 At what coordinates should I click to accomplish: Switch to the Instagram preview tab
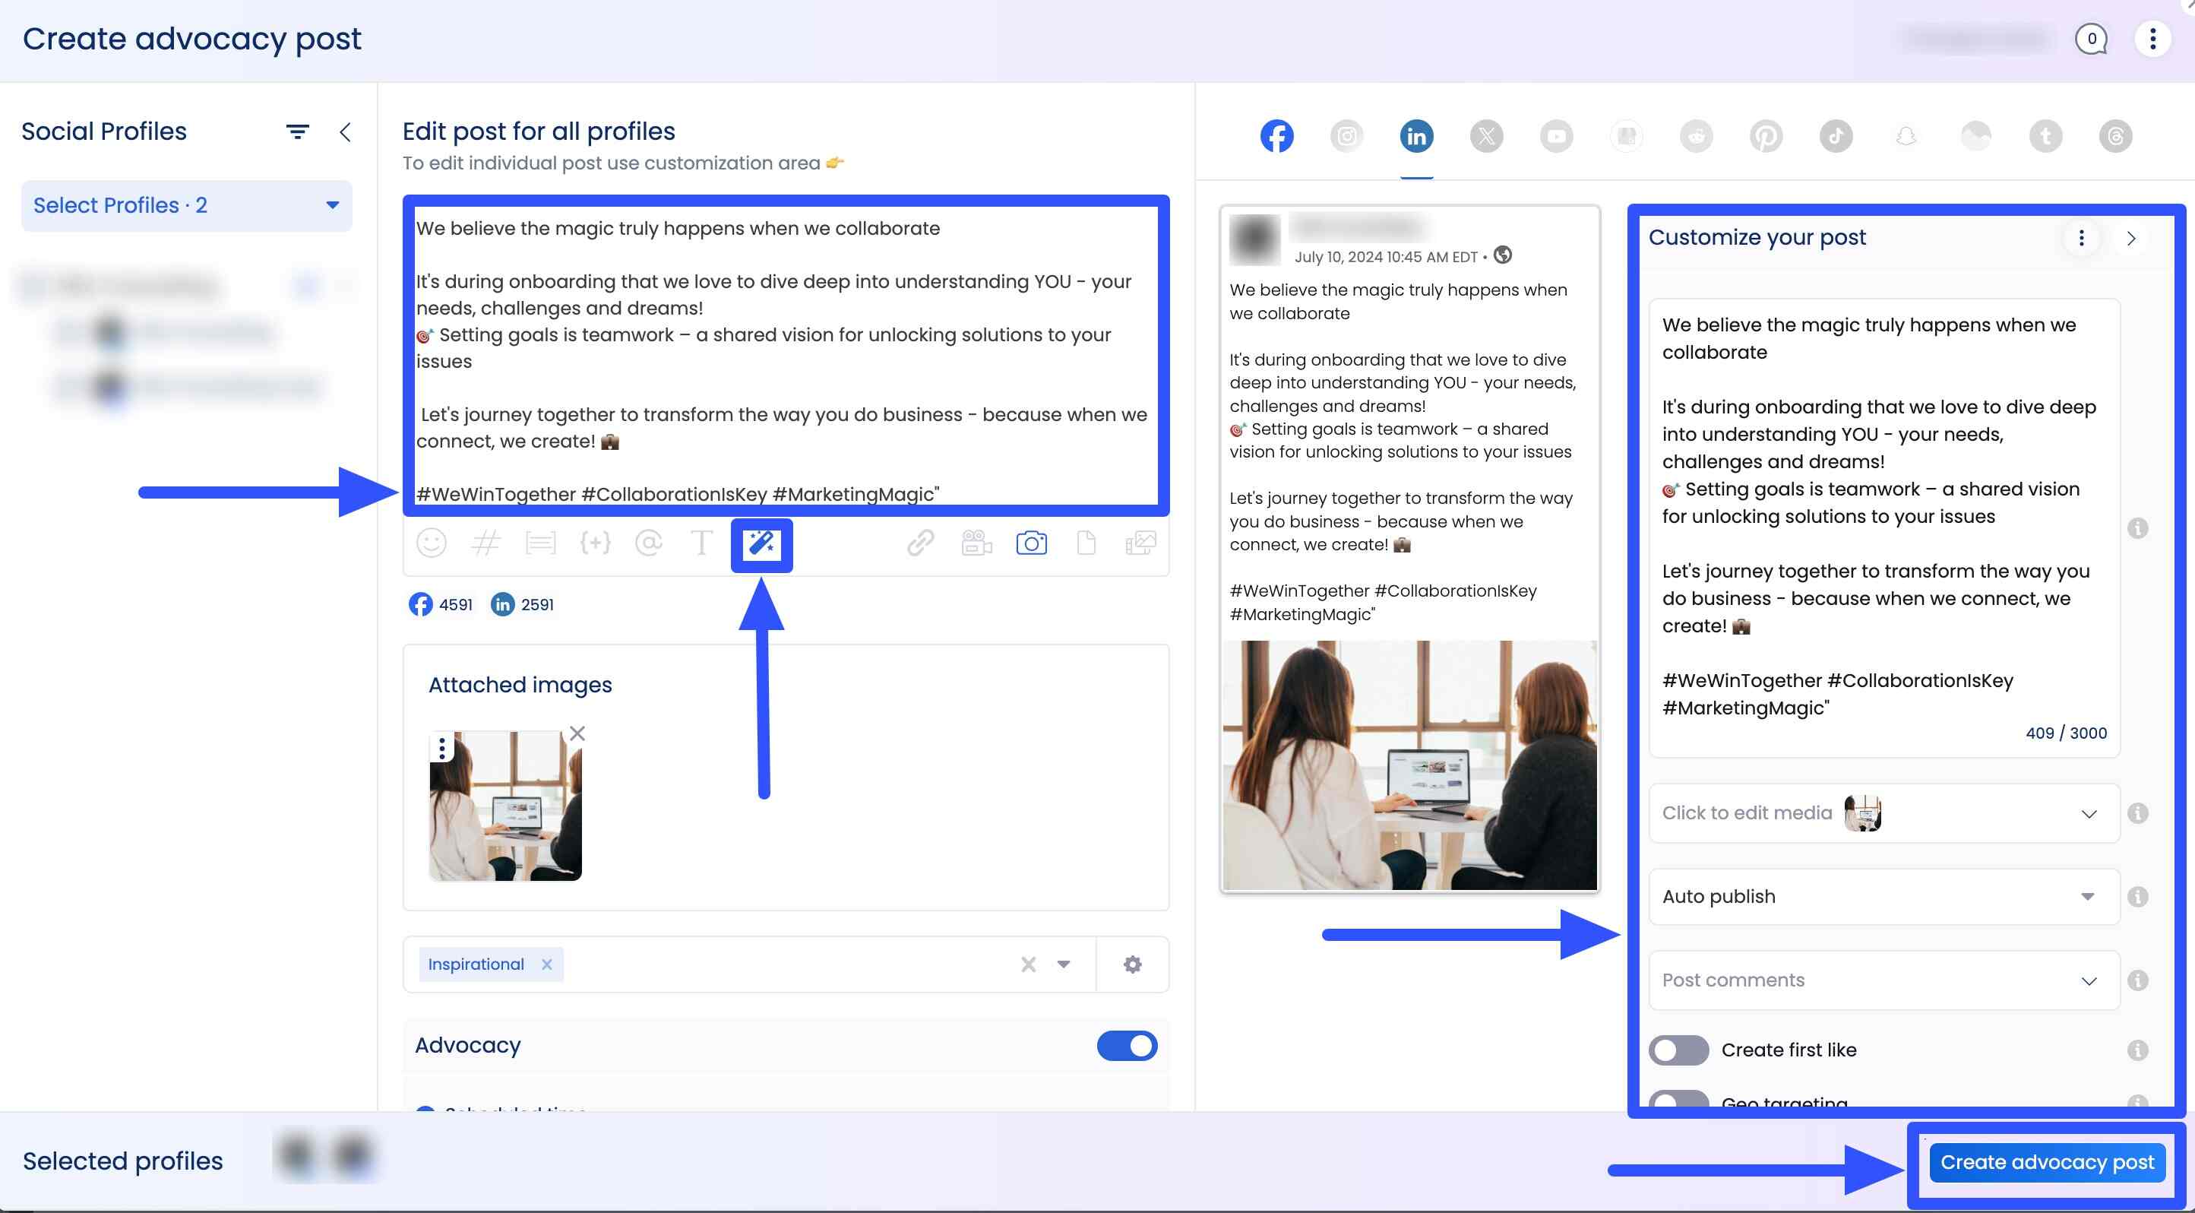(x=1346, y=135)
